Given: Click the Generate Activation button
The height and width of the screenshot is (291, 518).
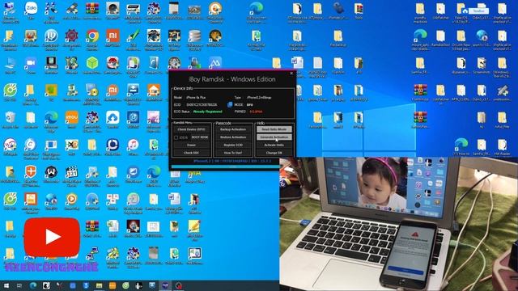Looking at the screenshot, I should [274, 137].
